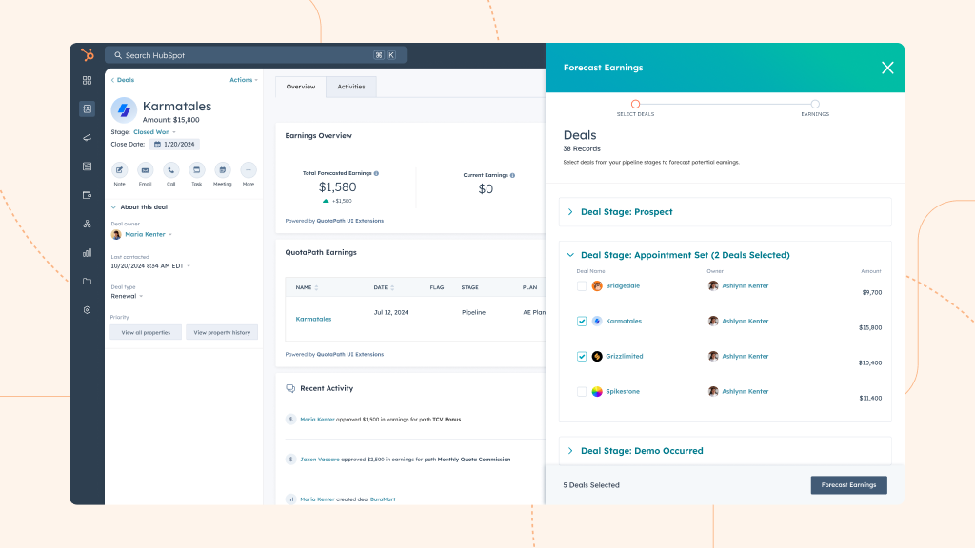Uncheck the Grizzlimited deal checkbox

click(x=582, y=356)
